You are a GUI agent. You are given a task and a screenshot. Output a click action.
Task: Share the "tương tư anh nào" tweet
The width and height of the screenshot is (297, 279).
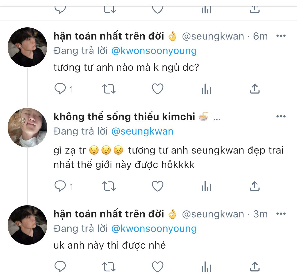tap(255, 89)
